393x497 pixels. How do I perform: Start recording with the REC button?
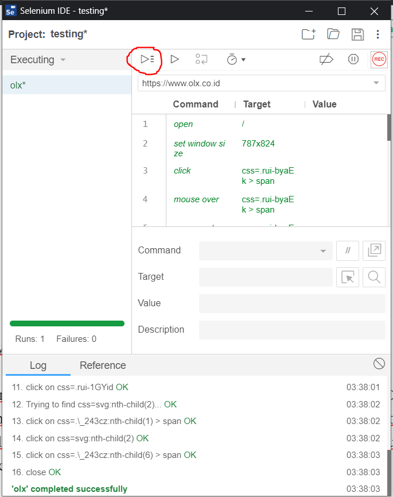click(379, 59)
